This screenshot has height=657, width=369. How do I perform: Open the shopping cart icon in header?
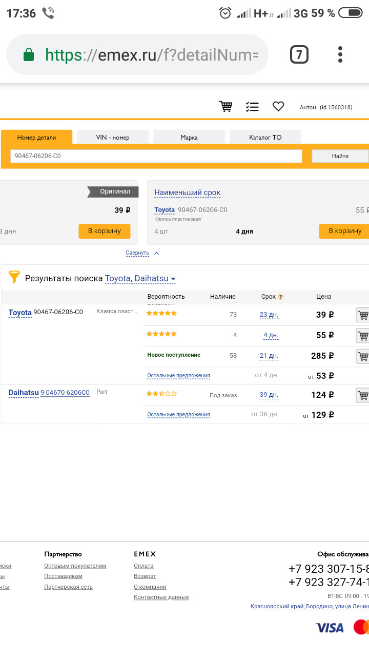[225, 107]
